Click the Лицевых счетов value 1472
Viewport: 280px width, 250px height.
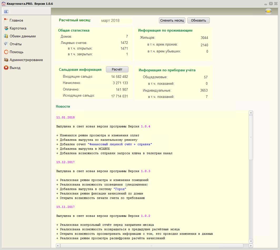pos(124,43)
